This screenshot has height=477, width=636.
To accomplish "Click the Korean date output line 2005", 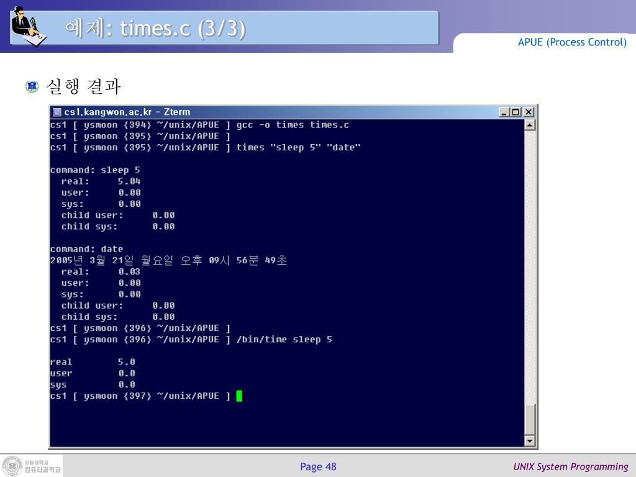I will (169, 260).
